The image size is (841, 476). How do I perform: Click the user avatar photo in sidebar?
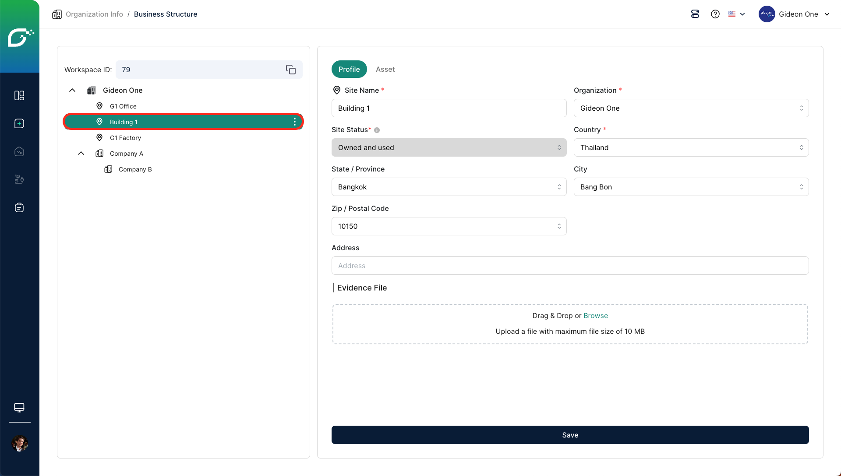pyautogui.click(x=19, y=443)
